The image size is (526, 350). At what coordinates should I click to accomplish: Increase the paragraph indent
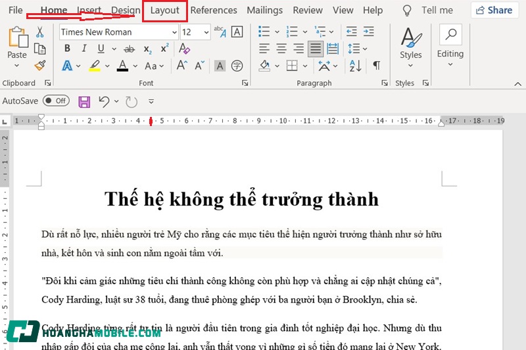(x=370, y=32)
